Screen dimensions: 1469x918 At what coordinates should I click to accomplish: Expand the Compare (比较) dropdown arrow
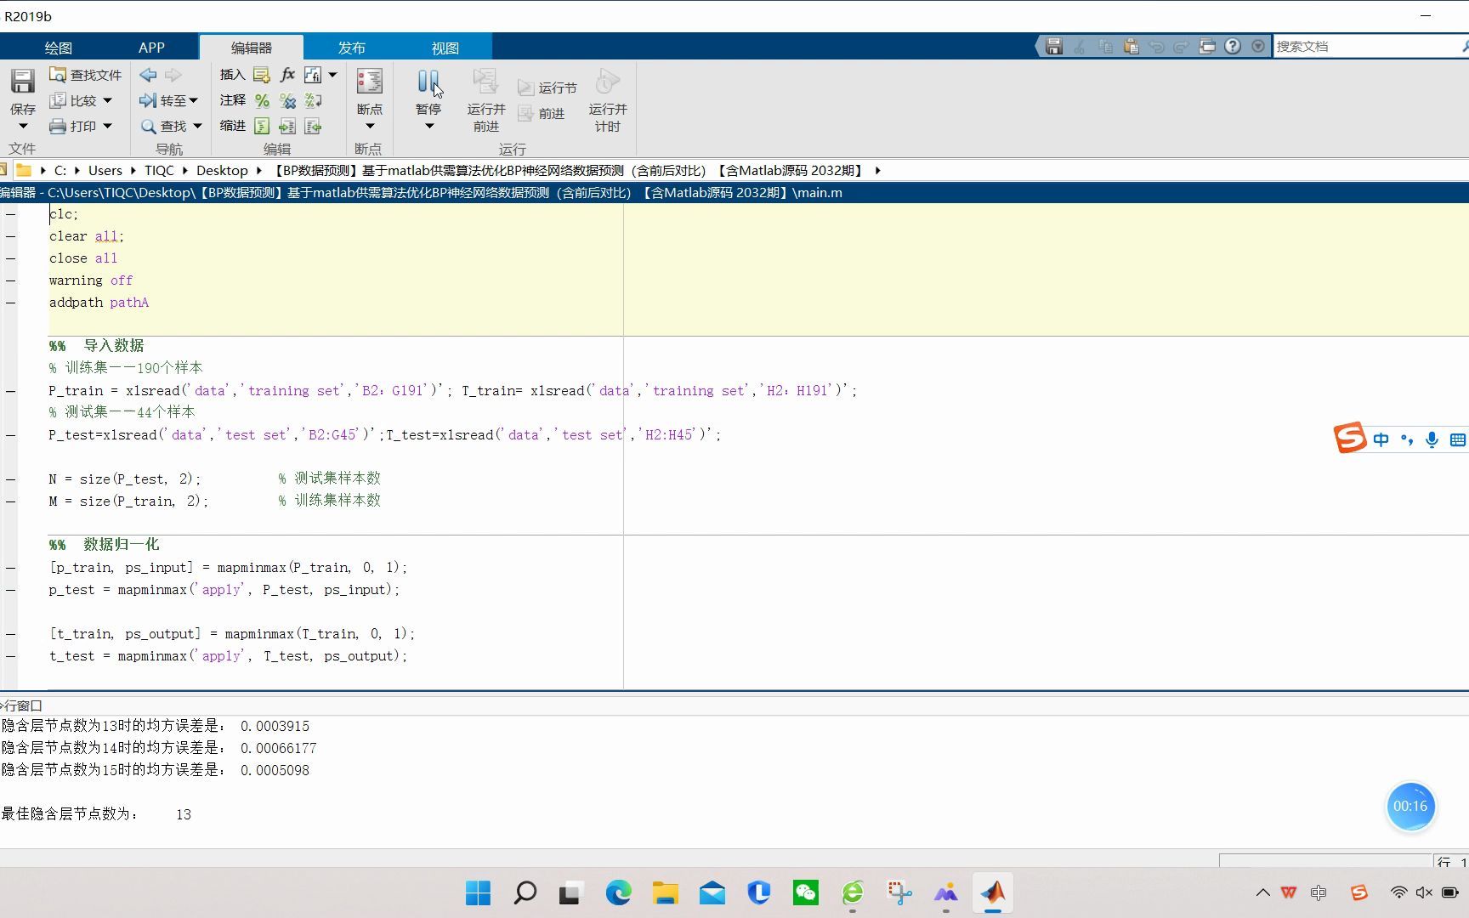pos(107,100)
